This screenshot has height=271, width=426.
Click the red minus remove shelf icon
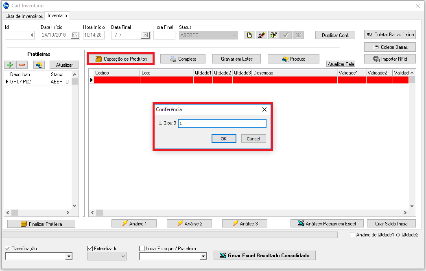(22, 65)
